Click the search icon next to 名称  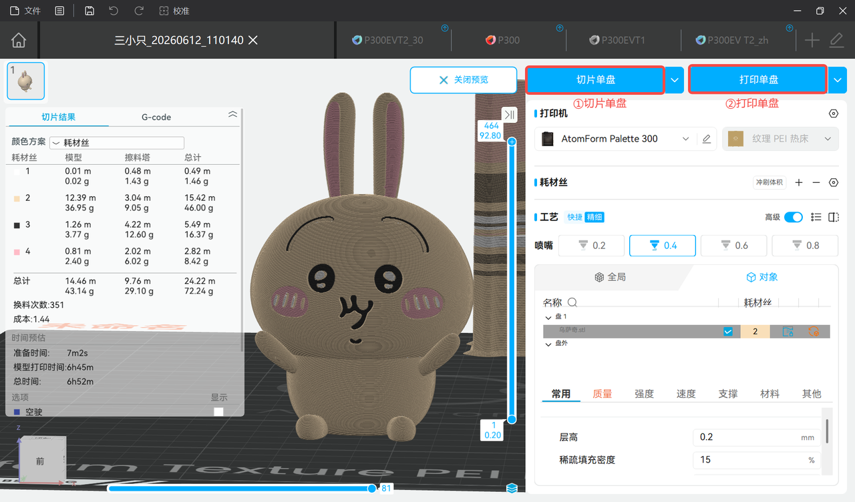pos(572,302)
